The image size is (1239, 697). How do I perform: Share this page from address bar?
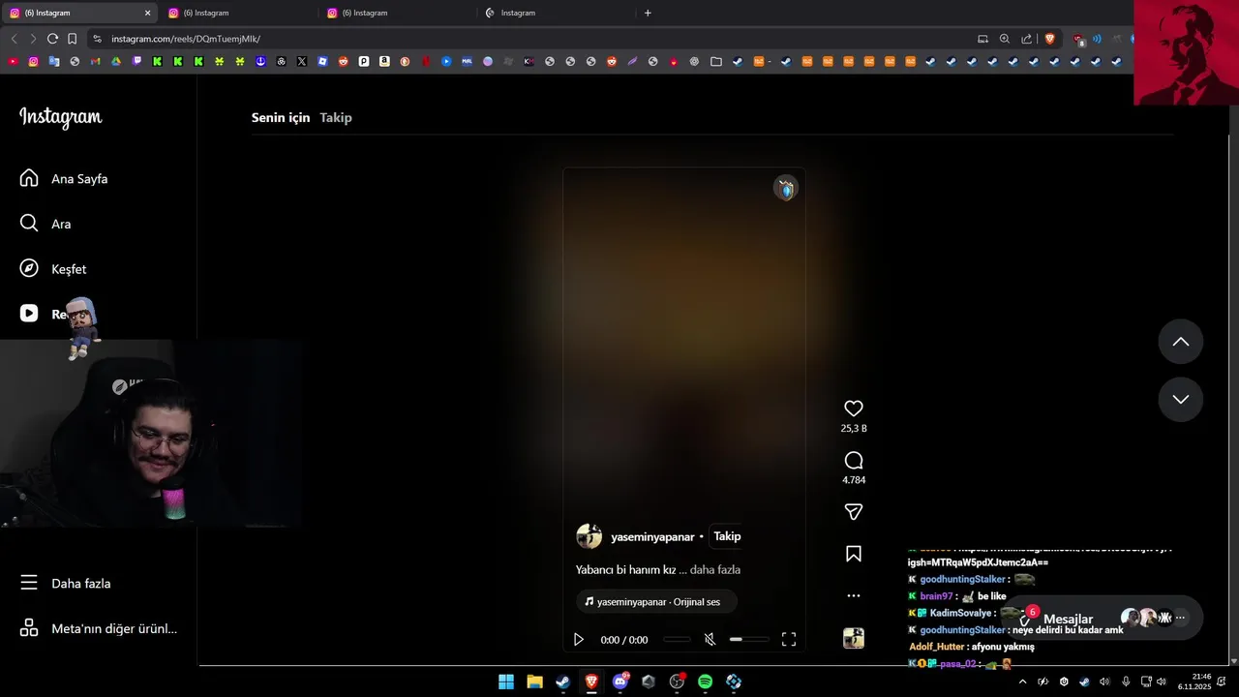coord(1027,39)
